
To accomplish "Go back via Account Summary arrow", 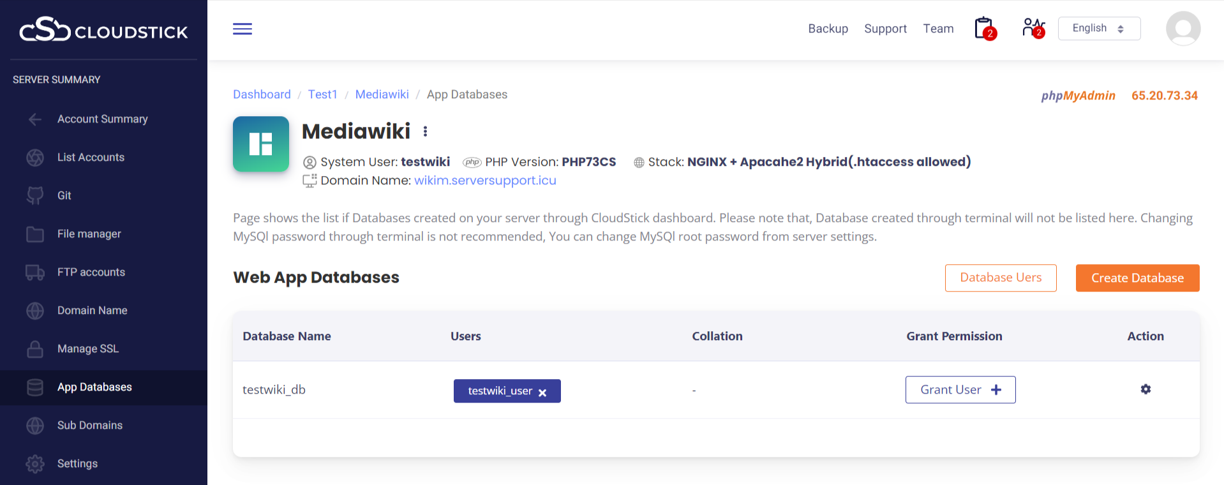I will 35,119.
